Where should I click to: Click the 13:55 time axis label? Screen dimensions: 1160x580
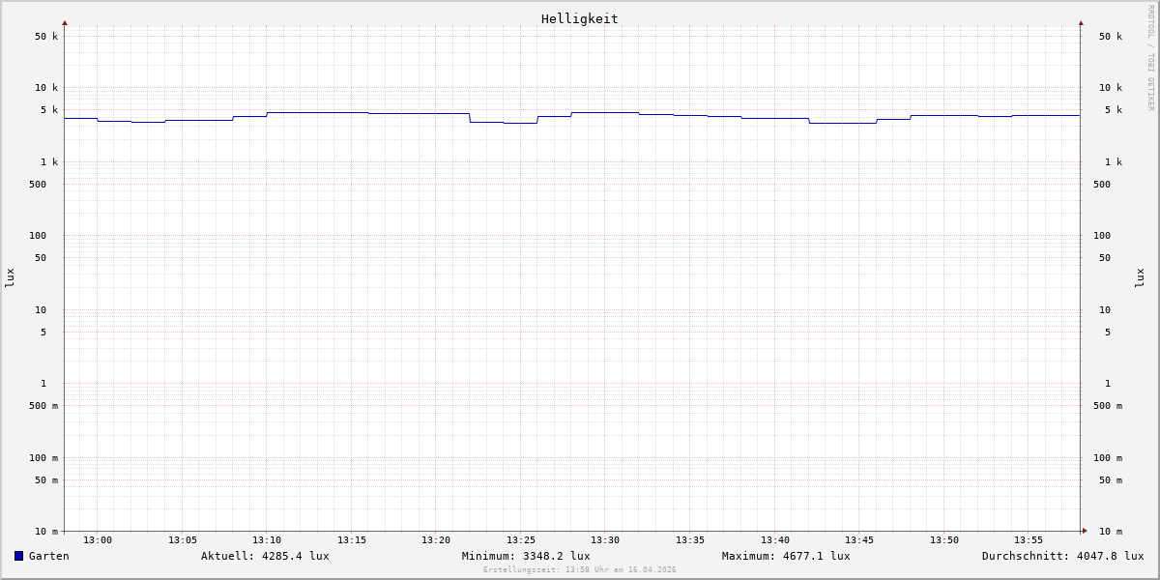pyautogui.click(x=1029, y=540)
